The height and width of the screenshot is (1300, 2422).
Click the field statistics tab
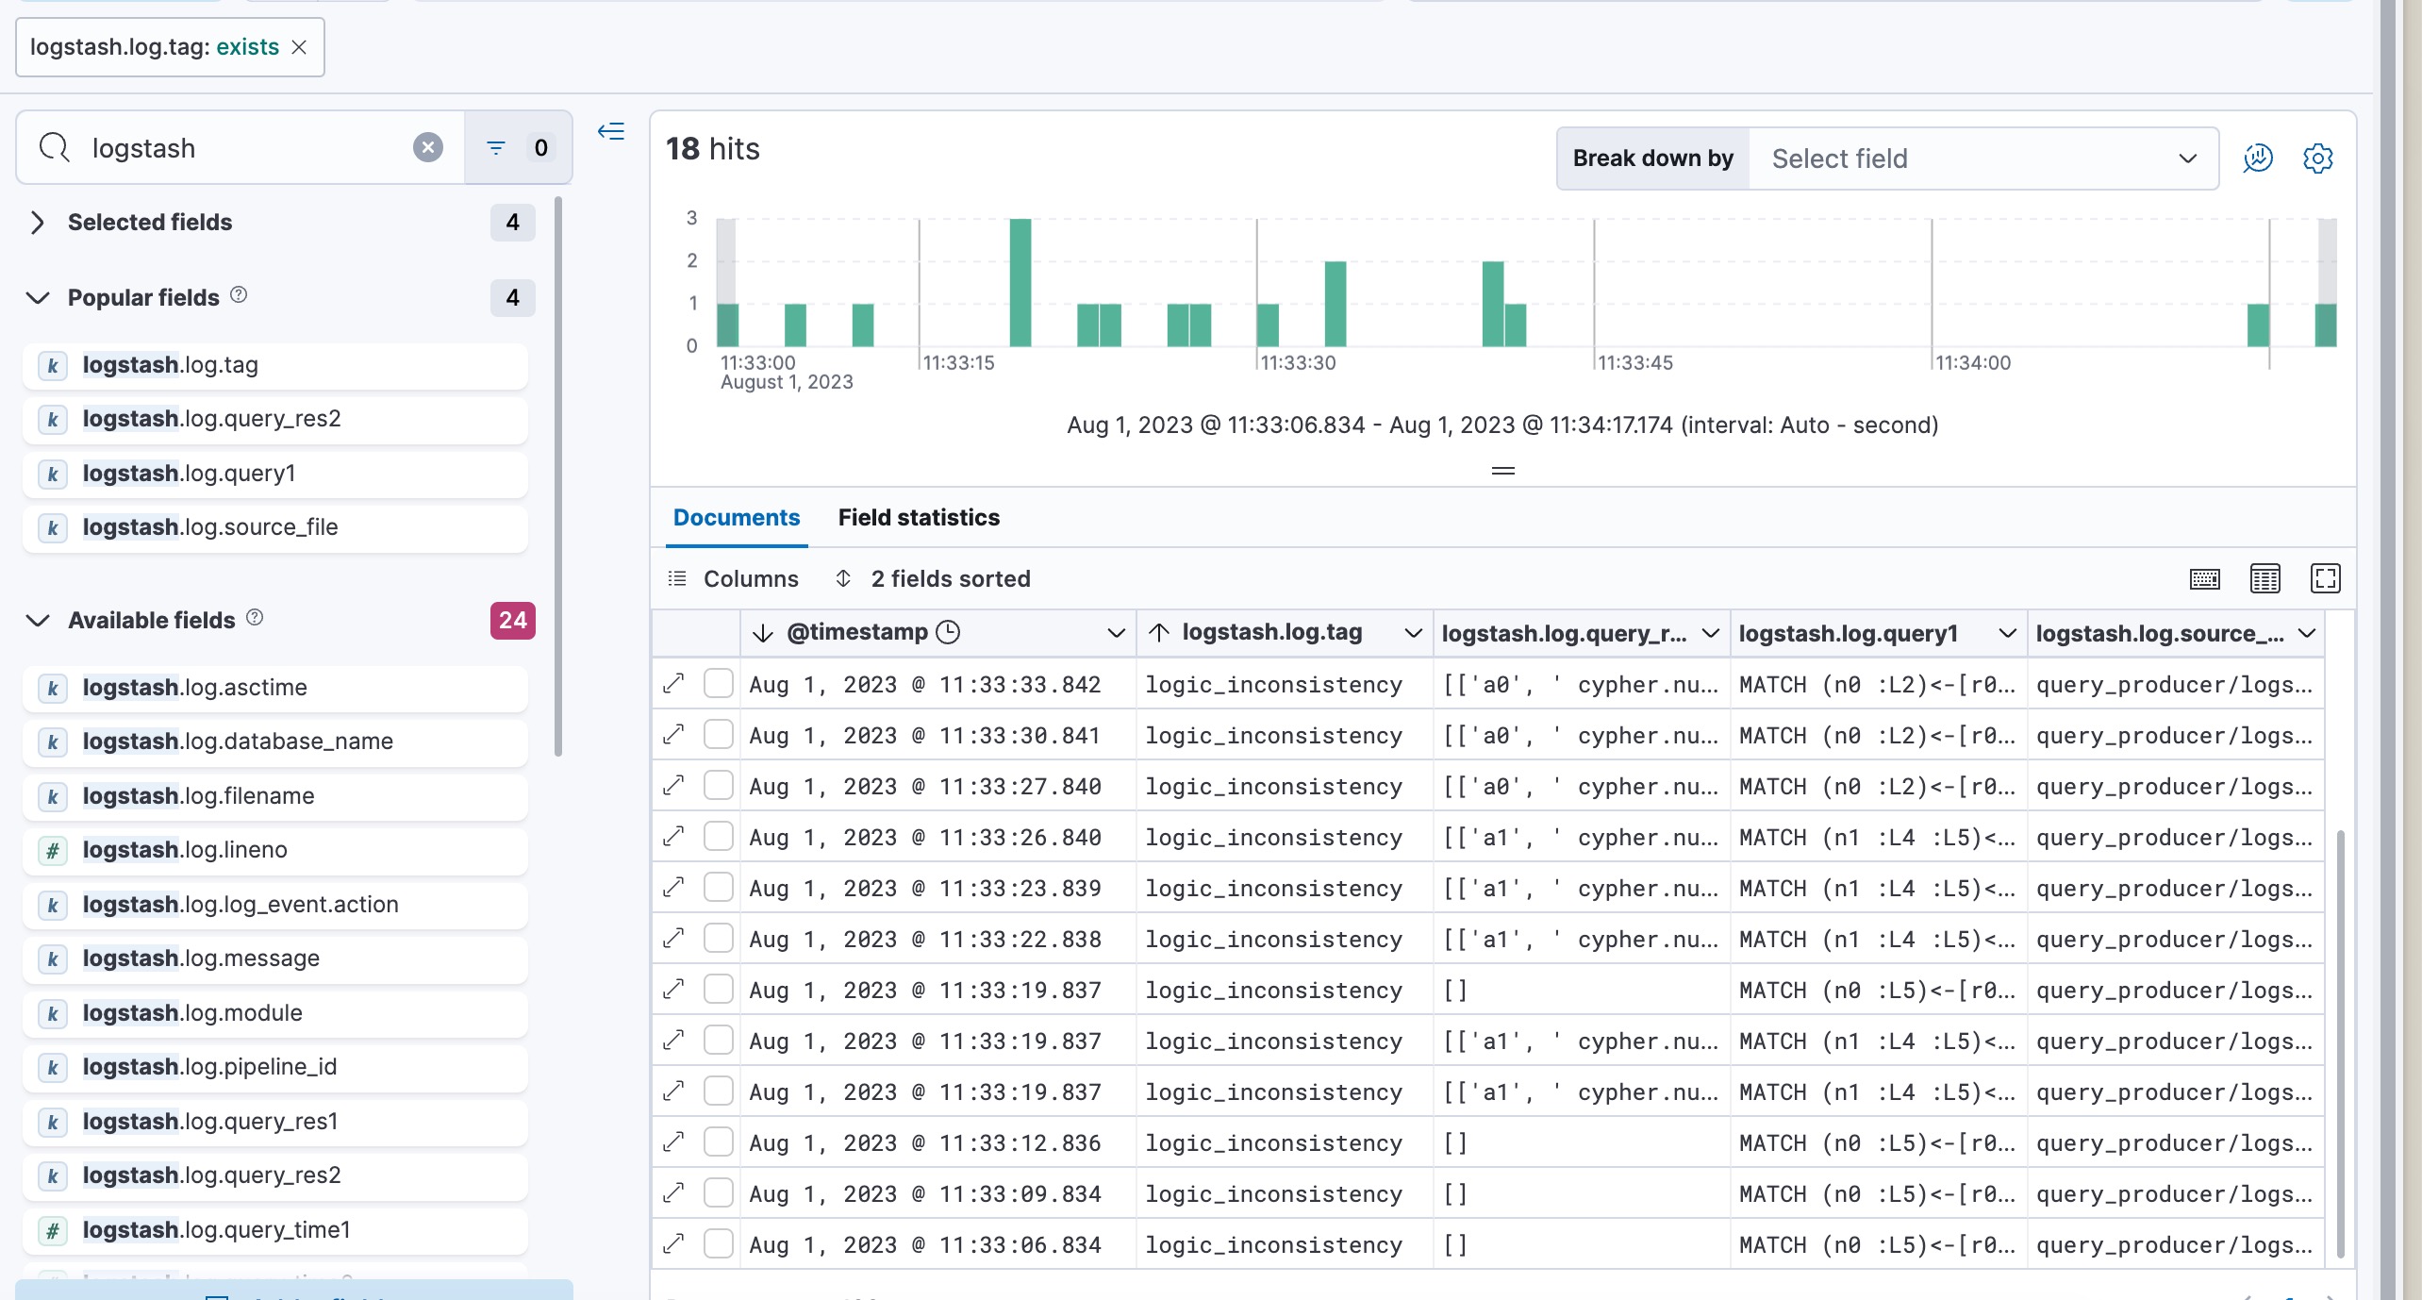[x=920, y=518]
